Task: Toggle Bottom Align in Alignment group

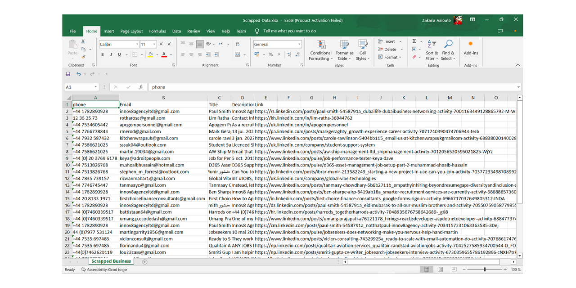Action: click(199, 44)
